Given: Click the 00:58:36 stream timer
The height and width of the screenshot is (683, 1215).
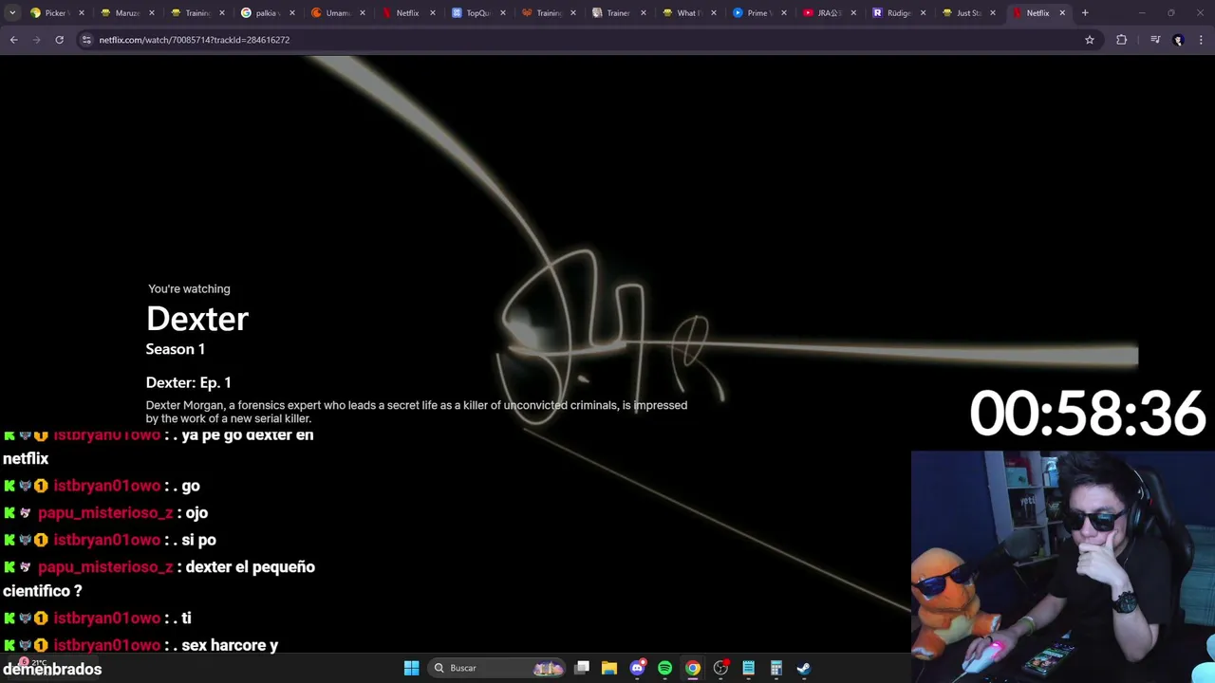Looking at the screenshot, I should (x=1087, y=415).
